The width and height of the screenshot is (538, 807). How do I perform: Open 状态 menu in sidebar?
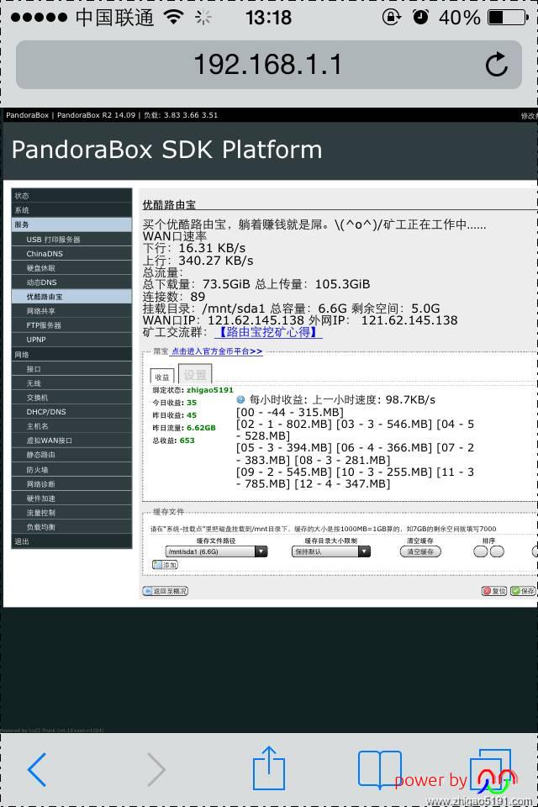coord(71,196)
